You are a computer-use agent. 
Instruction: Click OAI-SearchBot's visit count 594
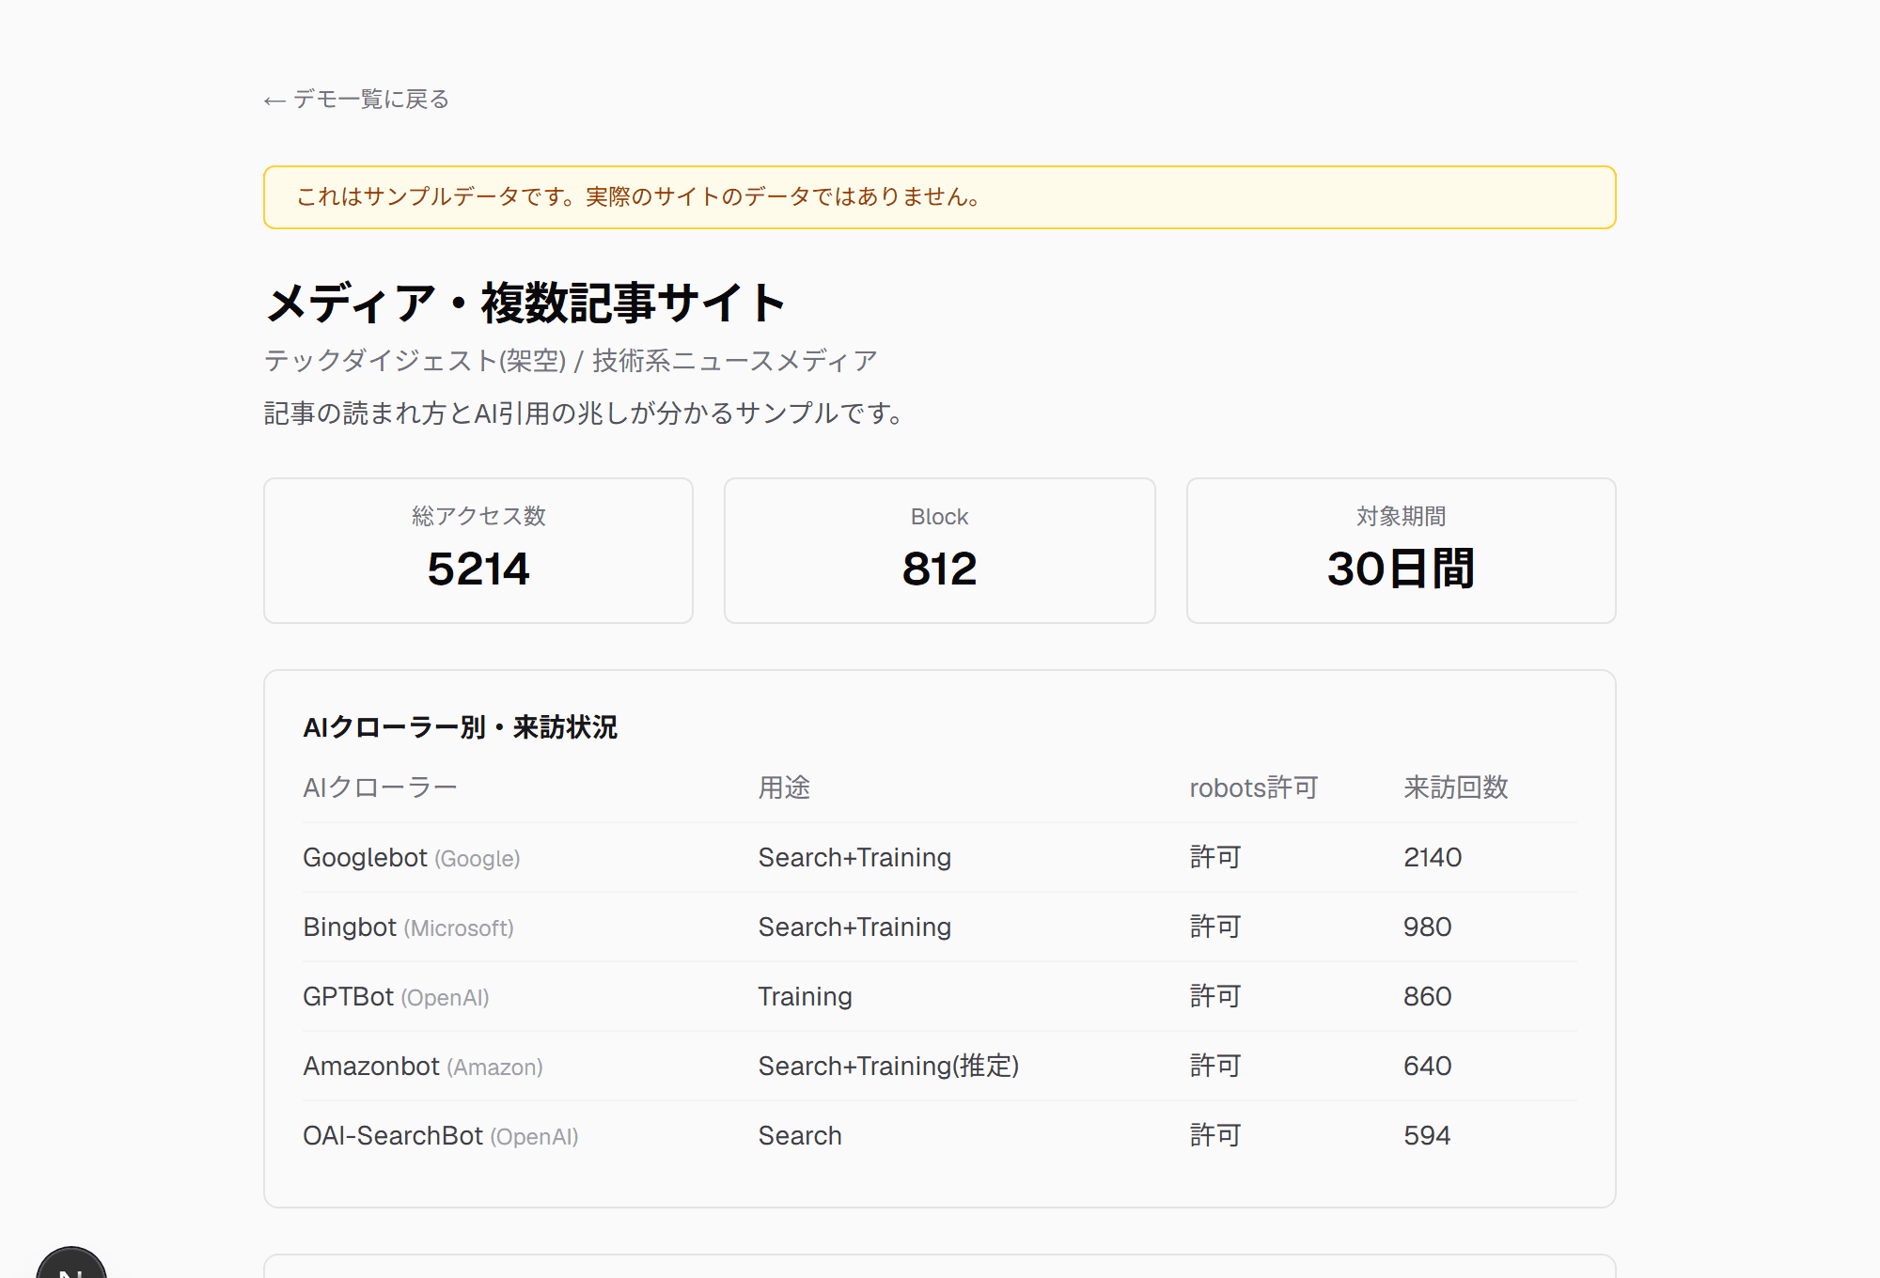[x=1427, y=1135]
